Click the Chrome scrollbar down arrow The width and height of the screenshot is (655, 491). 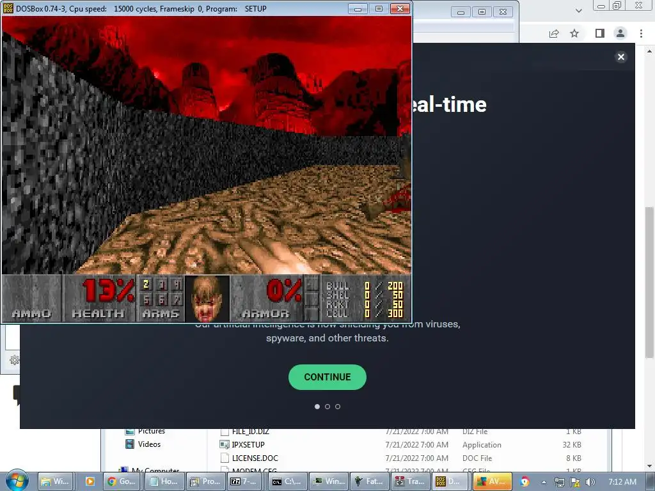point(650,465)
